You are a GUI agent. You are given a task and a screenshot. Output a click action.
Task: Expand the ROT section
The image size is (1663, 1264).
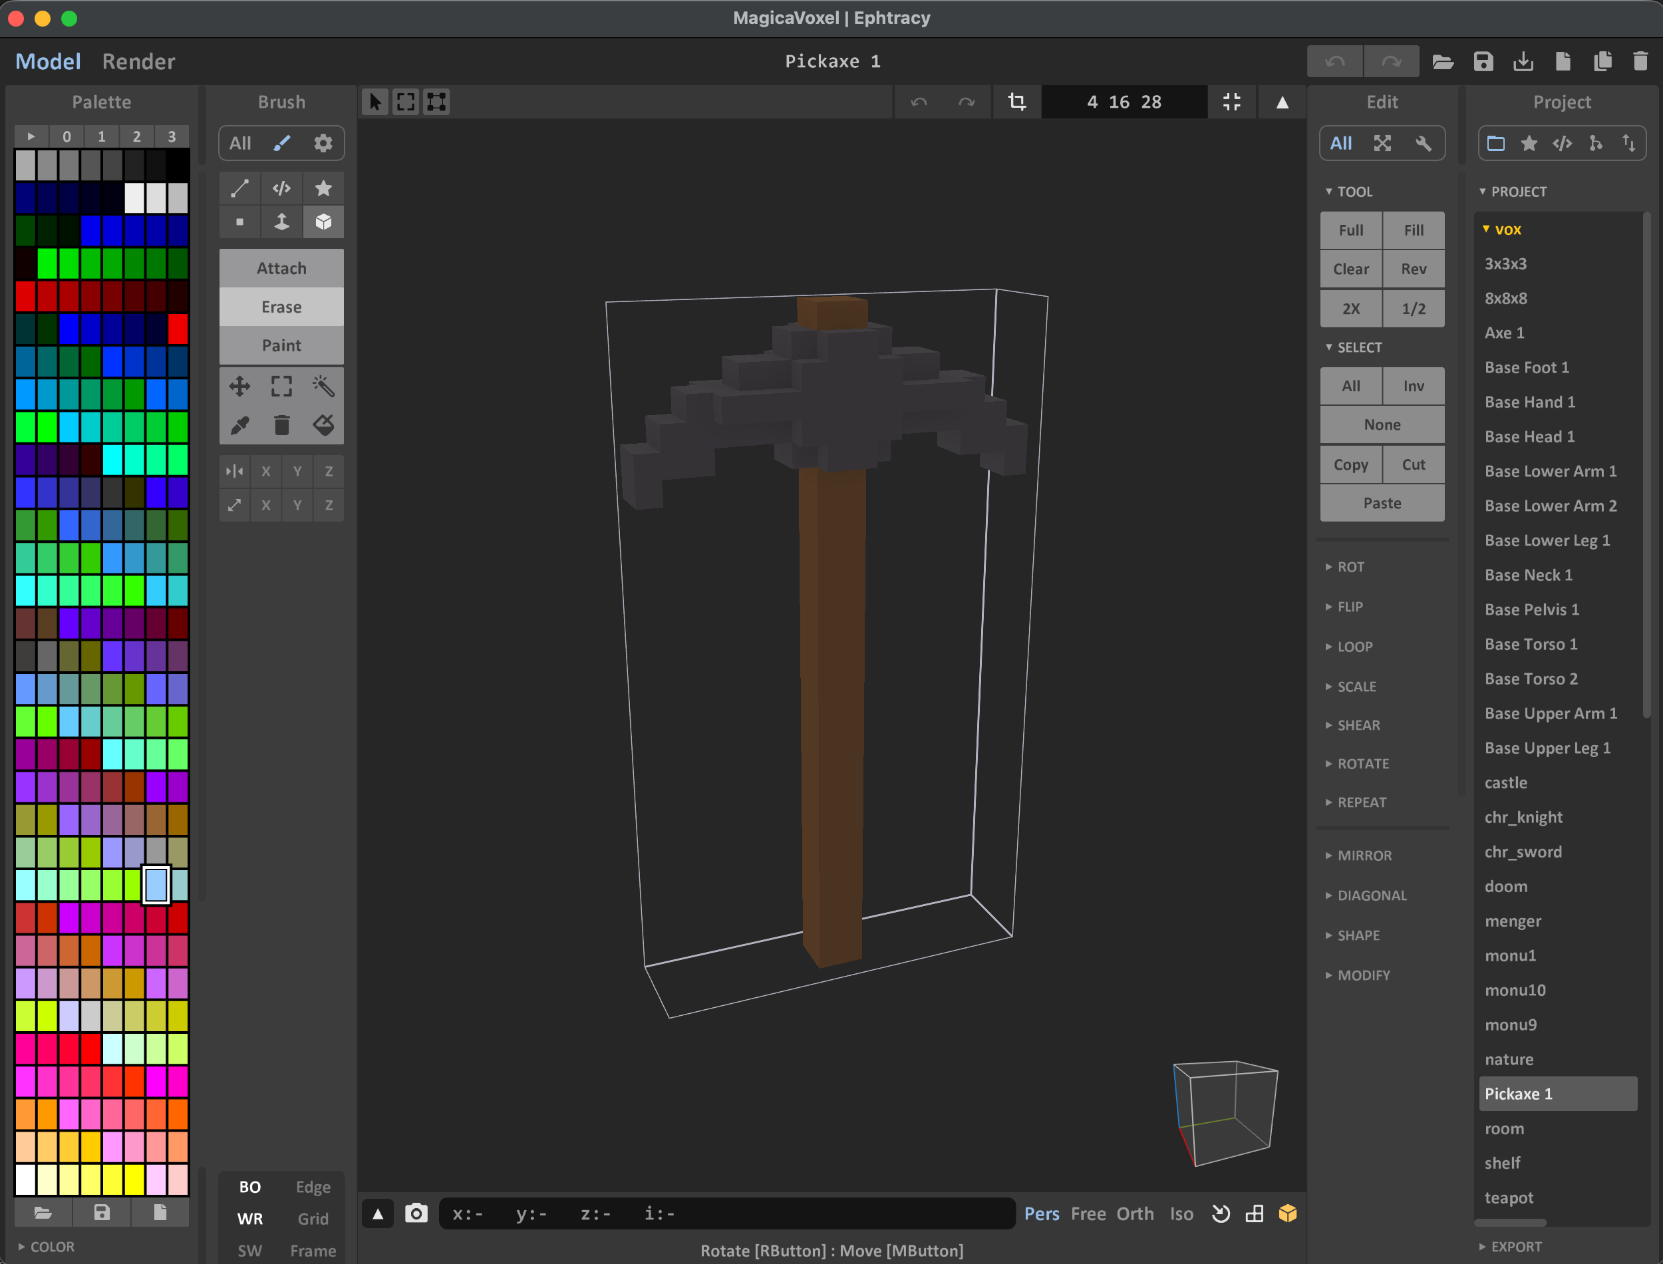click(x=1346, y=567)
